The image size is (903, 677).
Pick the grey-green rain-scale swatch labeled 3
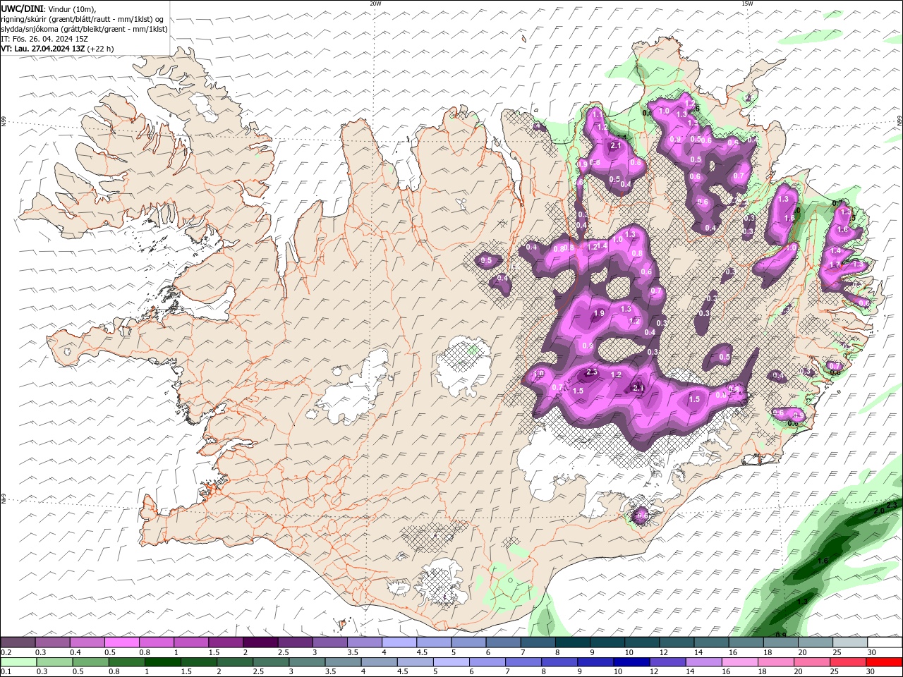pyautogui.click(x=307, y=662)
